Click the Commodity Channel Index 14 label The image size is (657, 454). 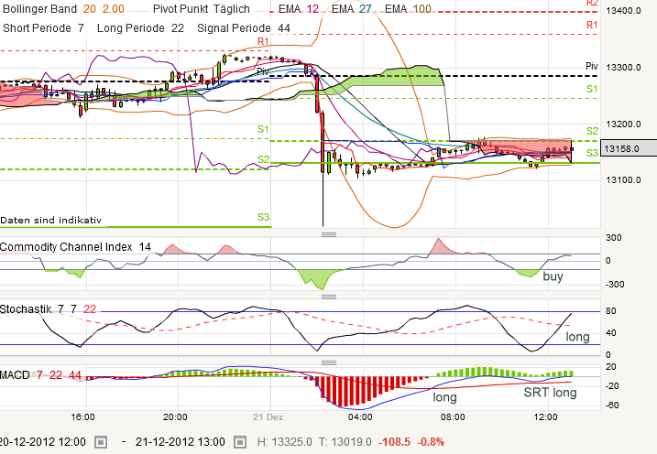(75, 247)
